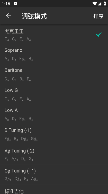Choose the Baritone tuning
Image resolution: width=108 pixels, height=194 pixels.
(54, 74)
